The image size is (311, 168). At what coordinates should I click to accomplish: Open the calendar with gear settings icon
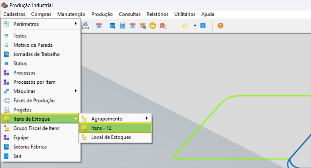143,26
